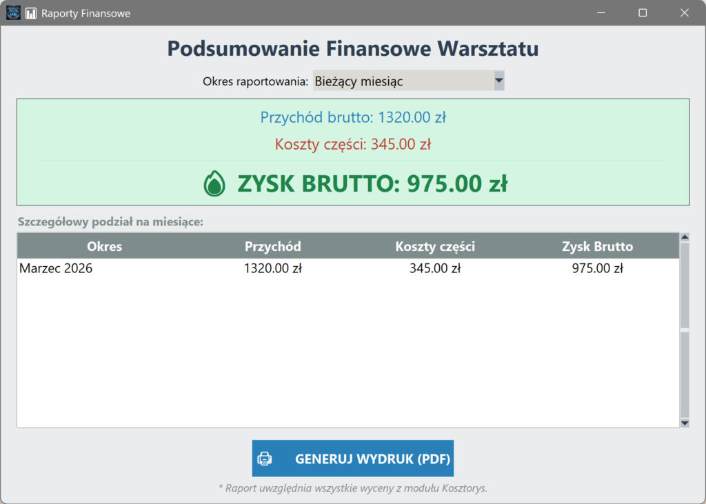Click the scroll up arrow of the table
This screenshot has width=706, height=504.
(x=685, y=237)
